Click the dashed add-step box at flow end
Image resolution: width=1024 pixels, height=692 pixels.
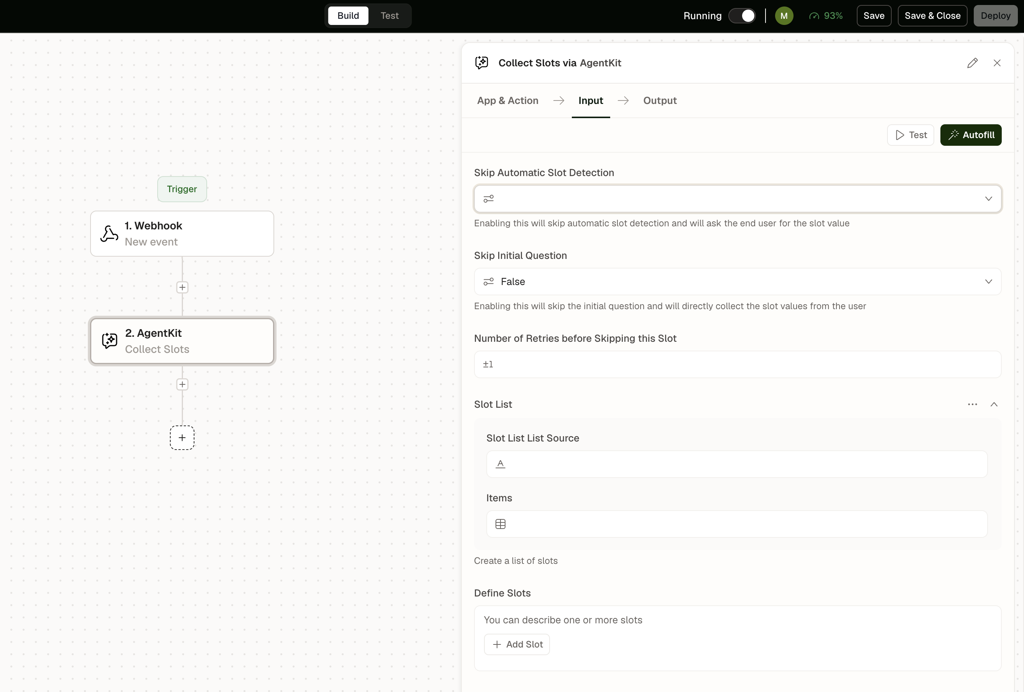[182, 438]
